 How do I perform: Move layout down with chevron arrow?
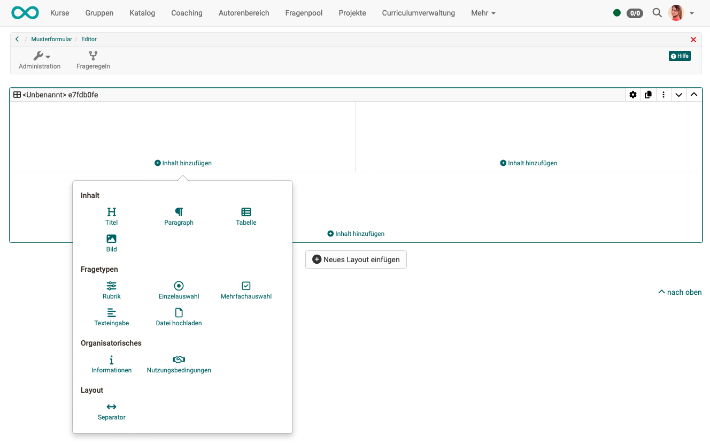678,95
